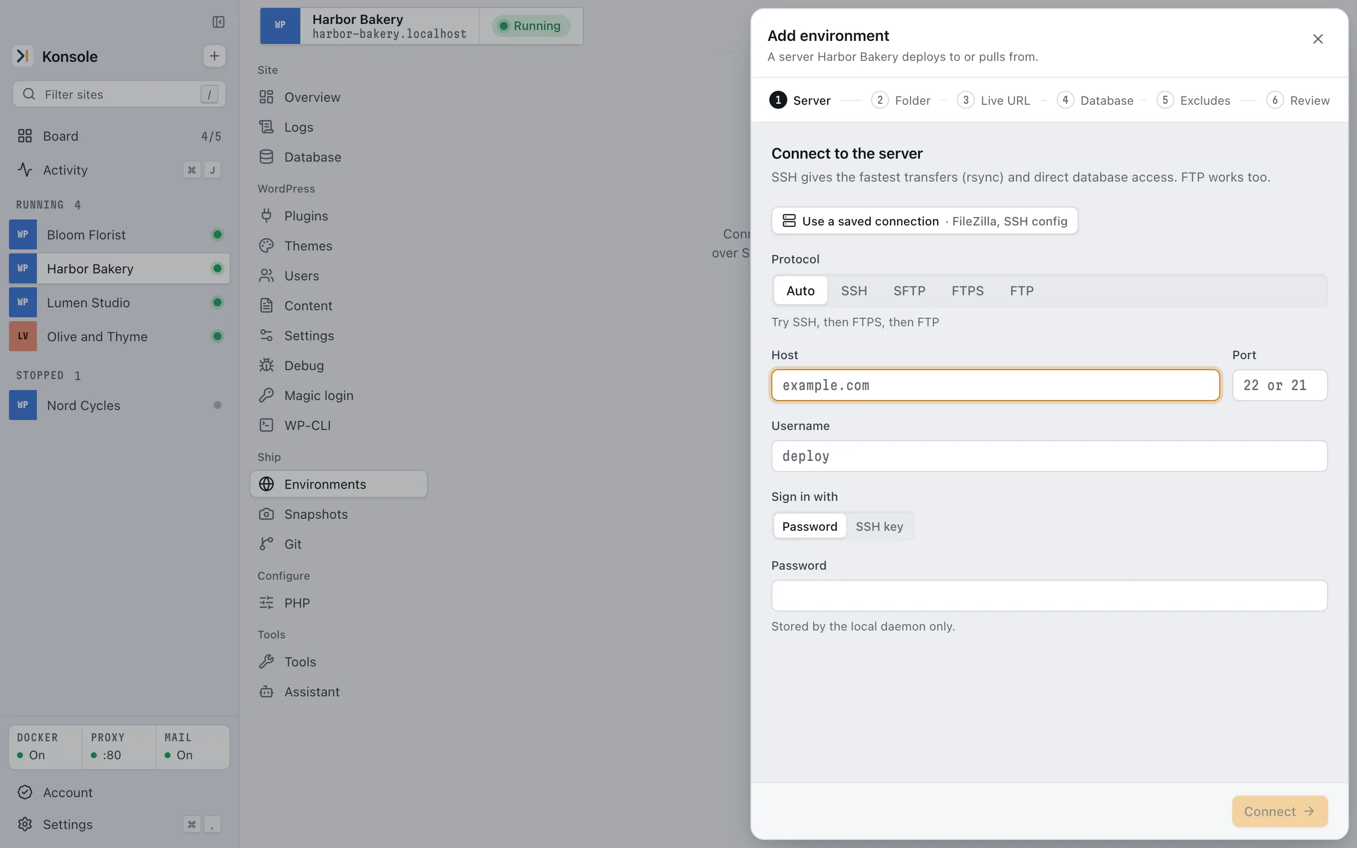
Task: Jump to the Live URL step
Action: (x=994, y=100)
